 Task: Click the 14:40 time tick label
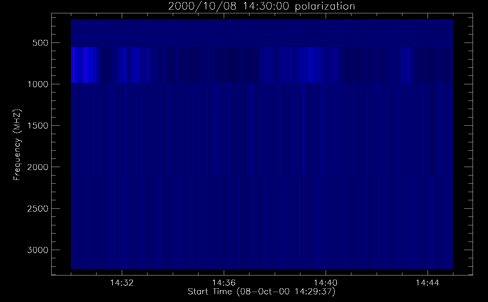326,283
